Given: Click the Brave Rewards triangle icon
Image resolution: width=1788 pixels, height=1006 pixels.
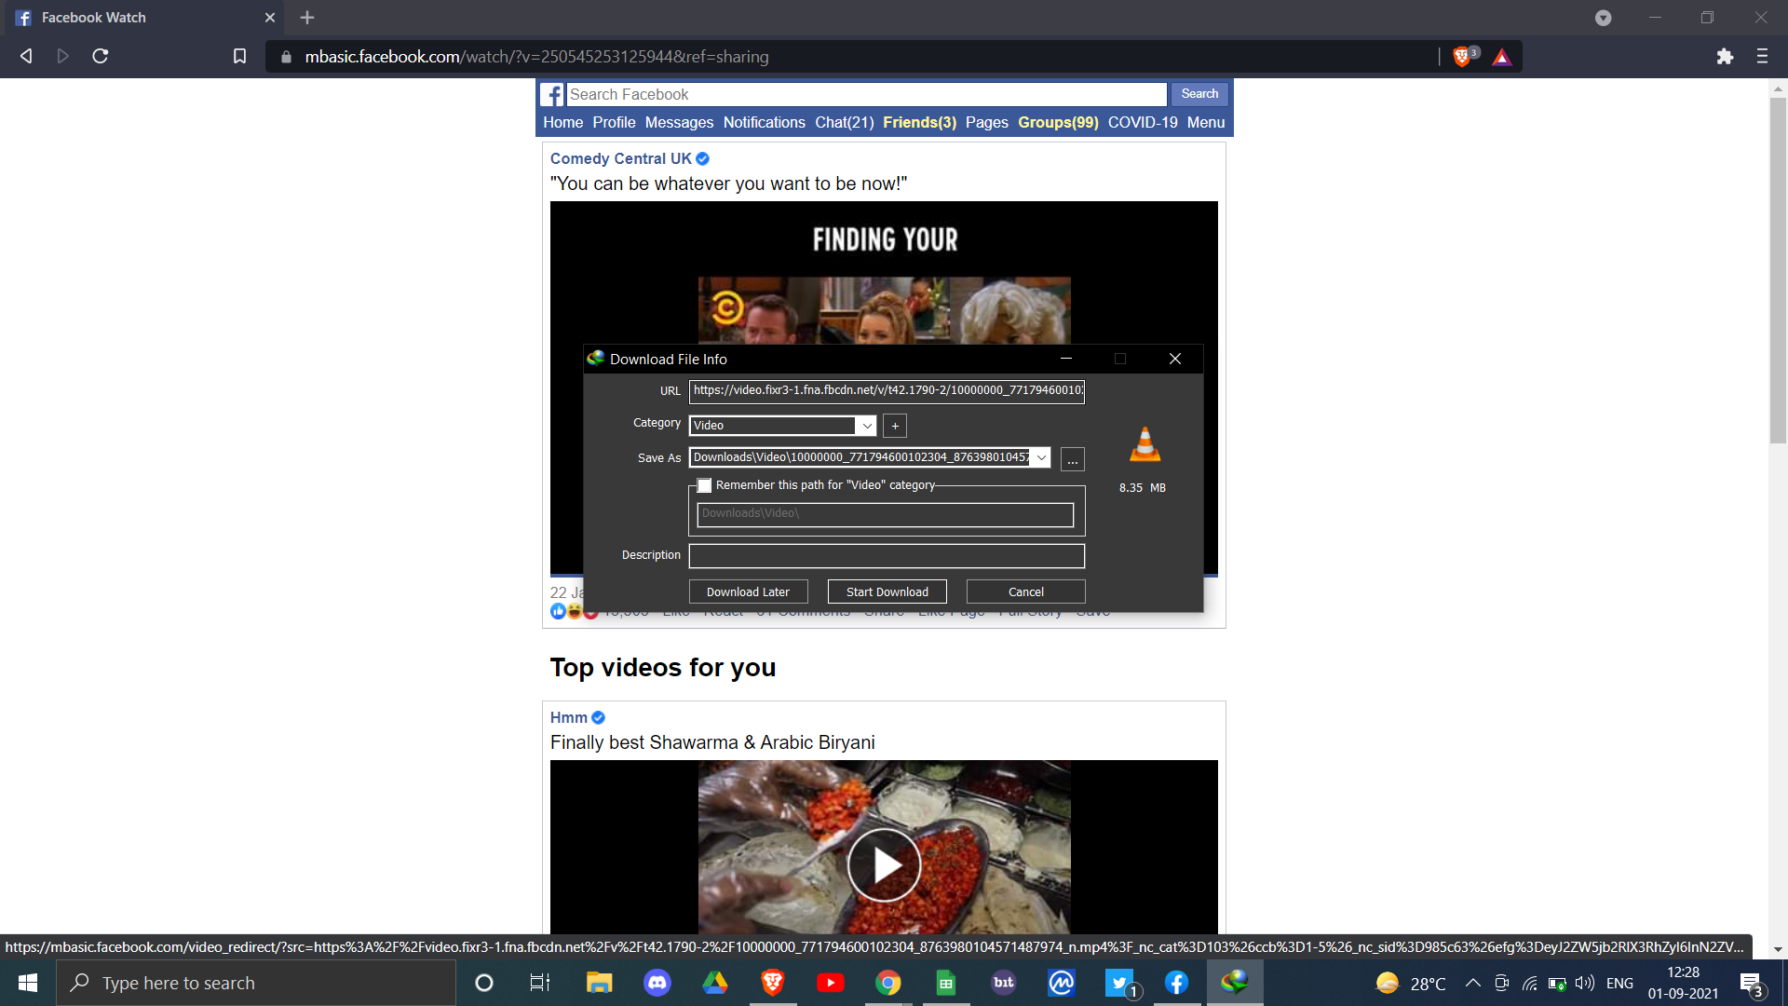Looking at the screenshot, I should 1501,57.
